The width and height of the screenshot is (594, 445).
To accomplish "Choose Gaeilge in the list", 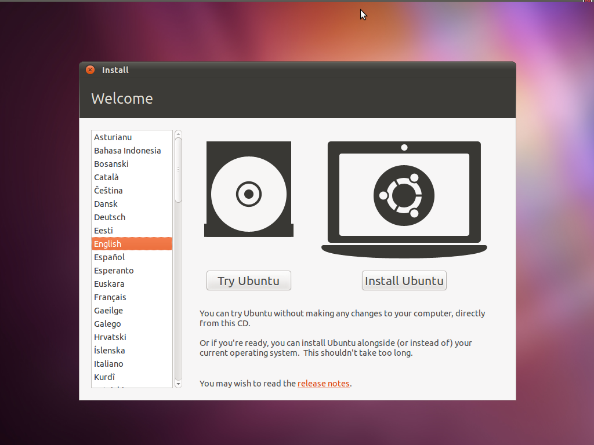I will pyautogui.click(x=132, y=311).
